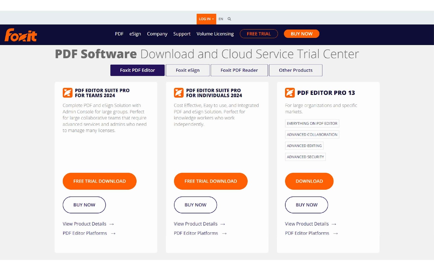Screen dimensions: 434x271
Task: Open PDF Editor Platforms under Teams card
Action: coord(89,233)
